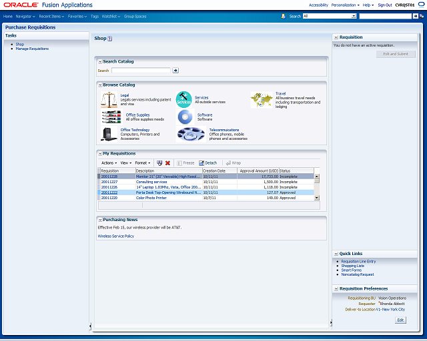Image resolution: width=427 pixels, height=341 pixels.
Task: Collapse the My Requisitions section
Action: coord(100,154)
